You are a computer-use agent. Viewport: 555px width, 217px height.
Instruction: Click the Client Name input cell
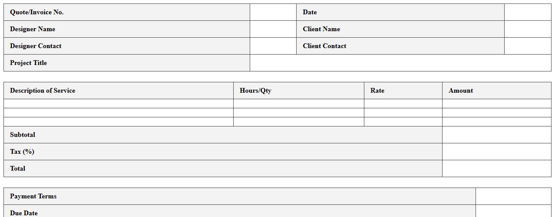pyautogui.click(x=527, y=29)
